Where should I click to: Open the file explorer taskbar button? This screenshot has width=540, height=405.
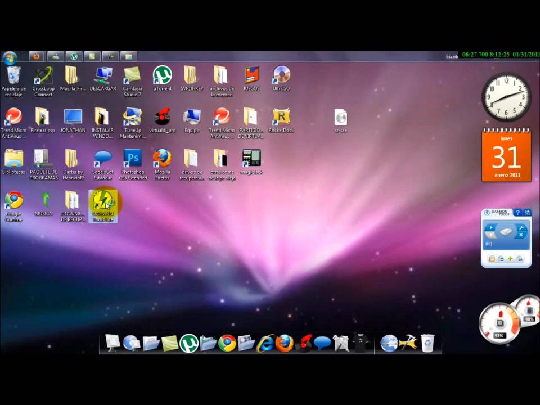coord(129,56)
